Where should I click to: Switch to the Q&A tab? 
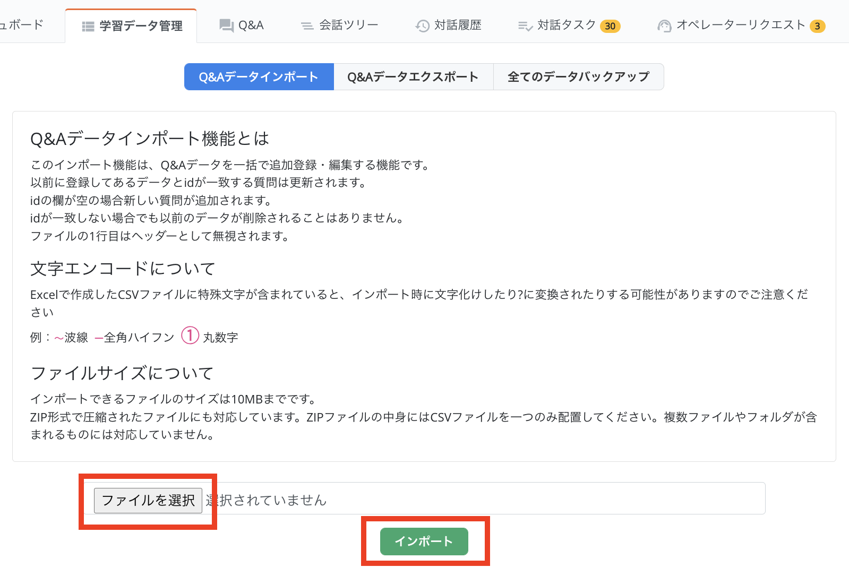coord(251,25)
